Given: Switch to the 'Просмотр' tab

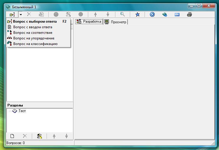Looking at the screenshot, I should 115,22.
